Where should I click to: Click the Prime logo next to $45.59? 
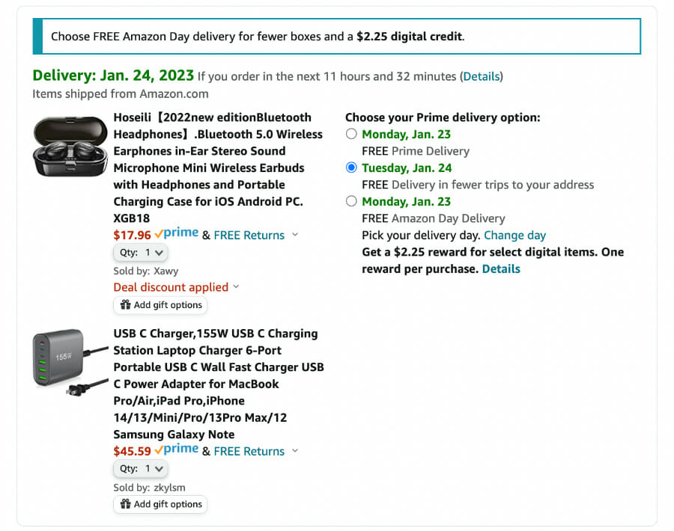pos(177,450)
